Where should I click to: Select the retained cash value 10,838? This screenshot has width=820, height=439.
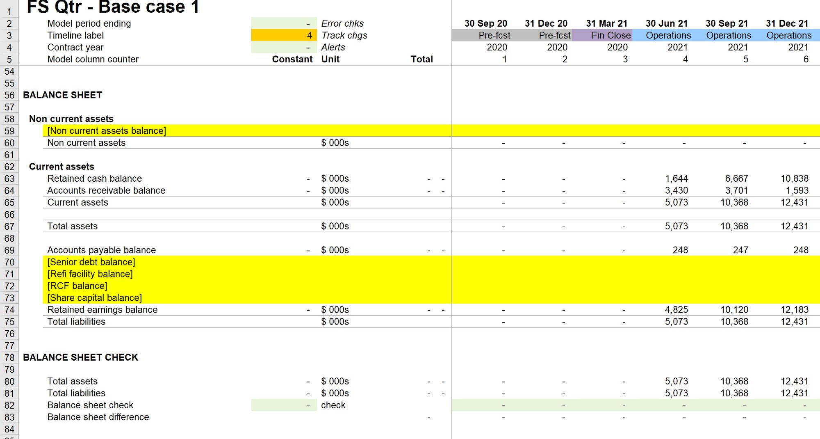[x=794, y=178]
